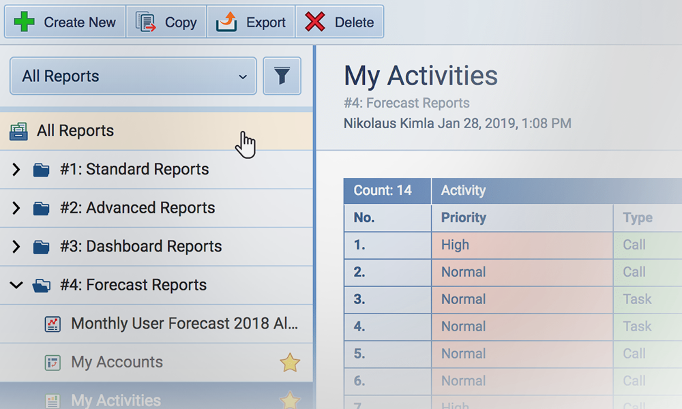This screenshot has height=409, width=682.
Task: Collapse the #4: Forecast Reports folder
Action: tap(16, 286)
